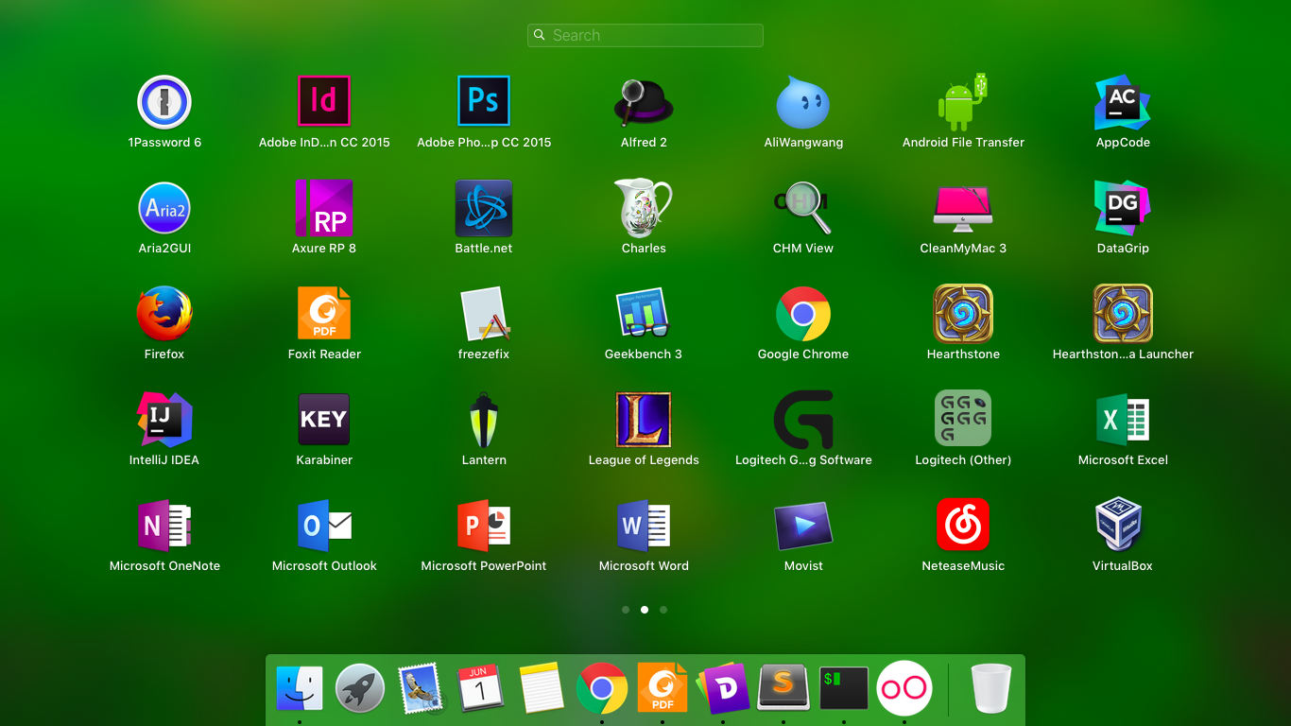Open the Charles proxy app
The width and height of the screenshot is (1291, 726).
644,208
